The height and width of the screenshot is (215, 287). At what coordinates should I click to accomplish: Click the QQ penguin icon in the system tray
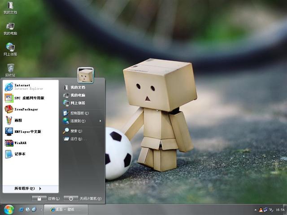[260, 209]
